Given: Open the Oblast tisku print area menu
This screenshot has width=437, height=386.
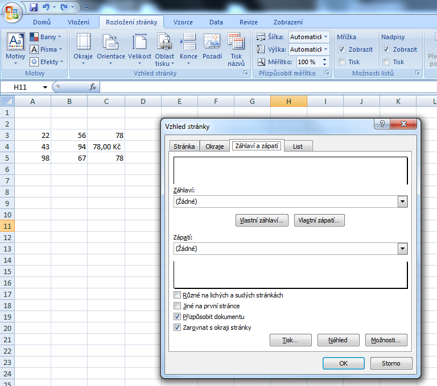Looking at the screenshot, I should pyautogui.click(x=164, y=49).
